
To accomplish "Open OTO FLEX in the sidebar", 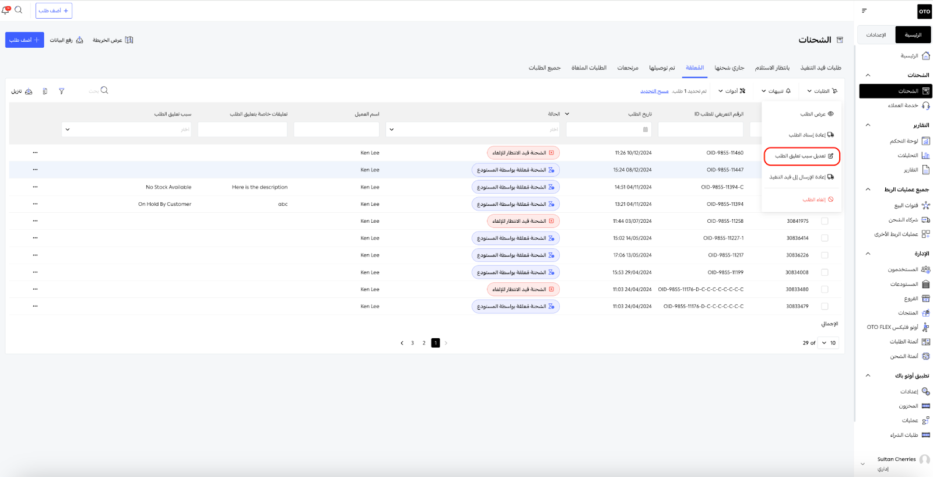I will (898, 327).
